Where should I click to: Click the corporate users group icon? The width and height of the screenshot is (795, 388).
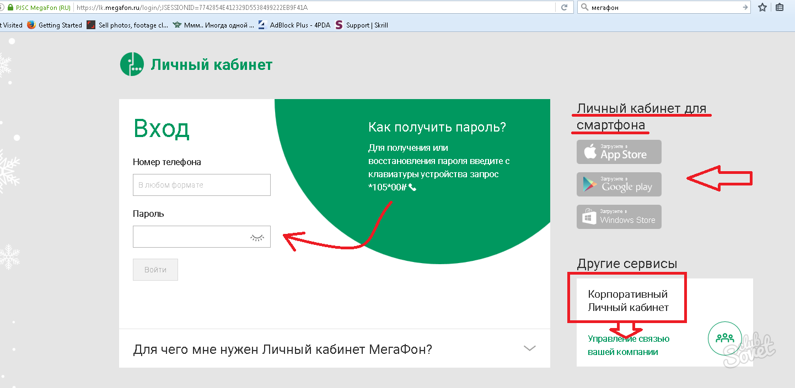(725, 337)
